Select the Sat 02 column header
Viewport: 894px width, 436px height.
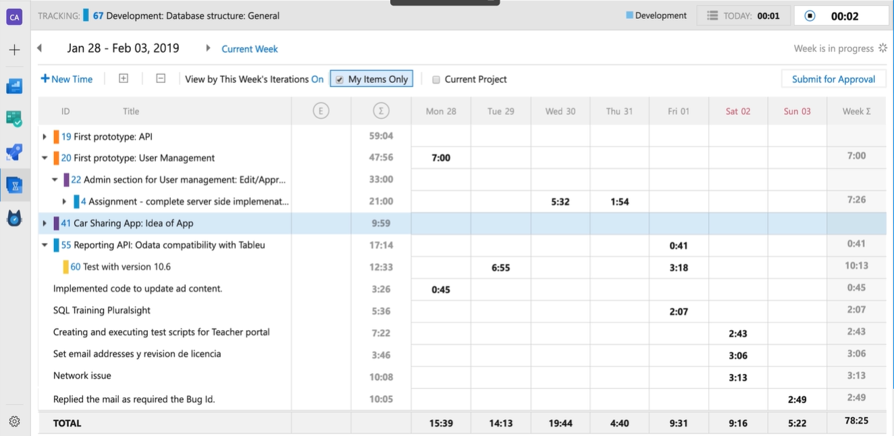tap(738, 111)
